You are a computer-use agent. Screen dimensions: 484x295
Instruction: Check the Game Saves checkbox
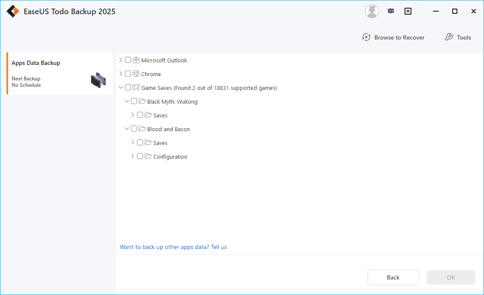click(128, 87)
